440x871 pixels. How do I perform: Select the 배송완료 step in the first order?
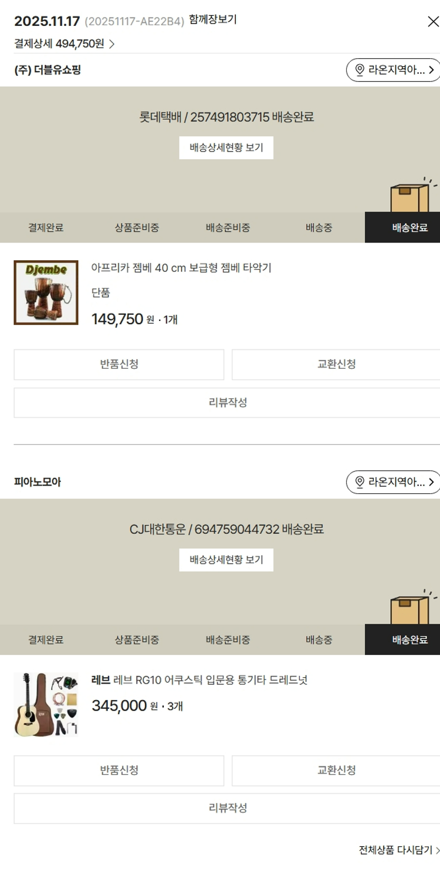pos(402,228)
